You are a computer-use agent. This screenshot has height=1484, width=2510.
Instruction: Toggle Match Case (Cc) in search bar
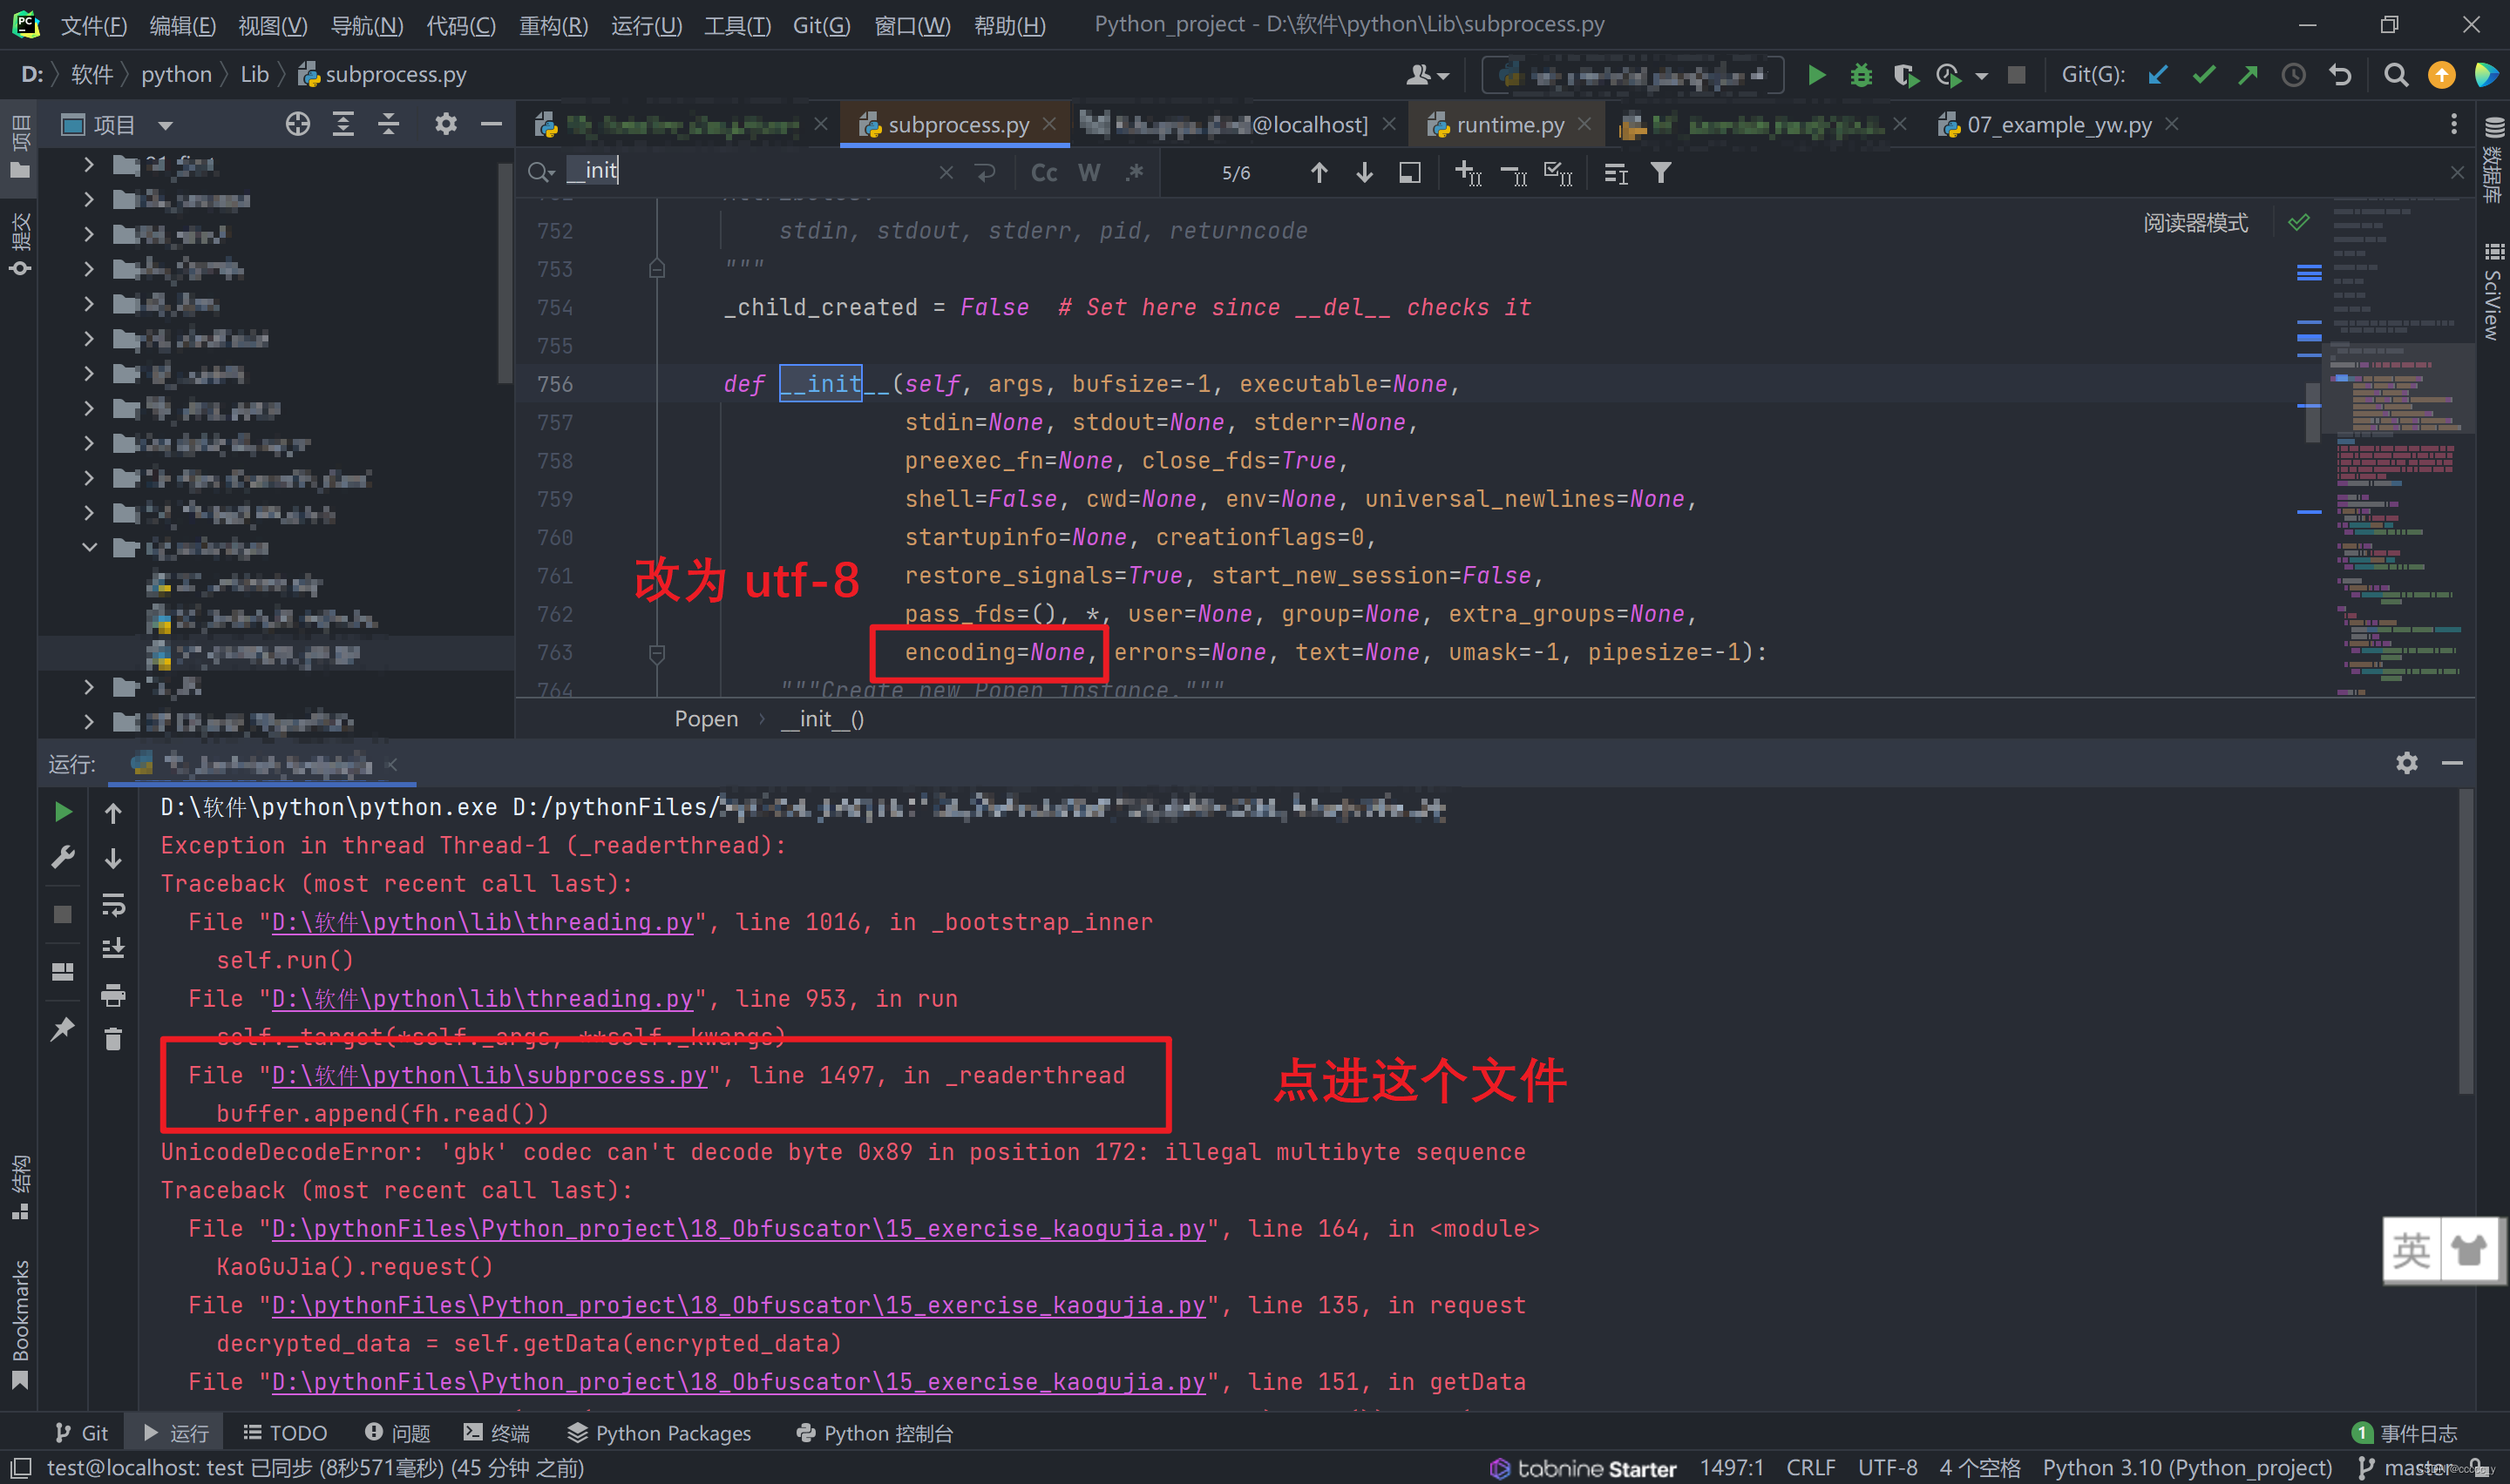point(1043,173)
